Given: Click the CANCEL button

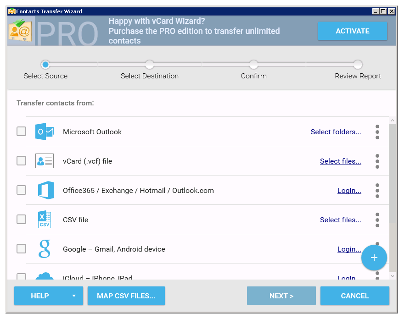Looking at the screenshot, I should (355, 296).
